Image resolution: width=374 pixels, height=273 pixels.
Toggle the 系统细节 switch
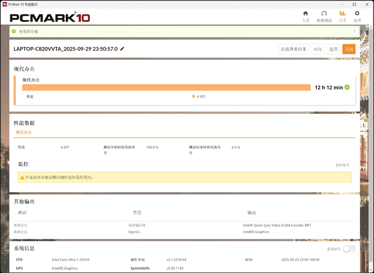(x=349, y=249)
